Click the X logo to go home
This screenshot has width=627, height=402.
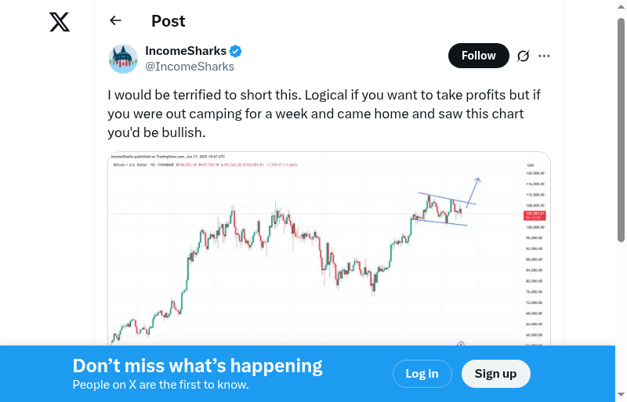click(x=60, y=22)
